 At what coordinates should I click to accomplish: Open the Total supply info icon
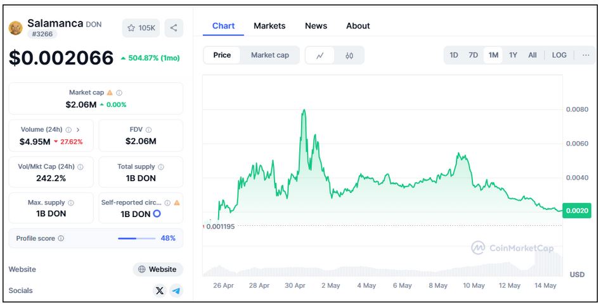click(x=161, y=167)
